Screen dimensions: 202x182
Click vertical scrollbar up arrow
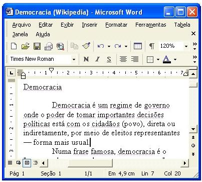point(193,74)
